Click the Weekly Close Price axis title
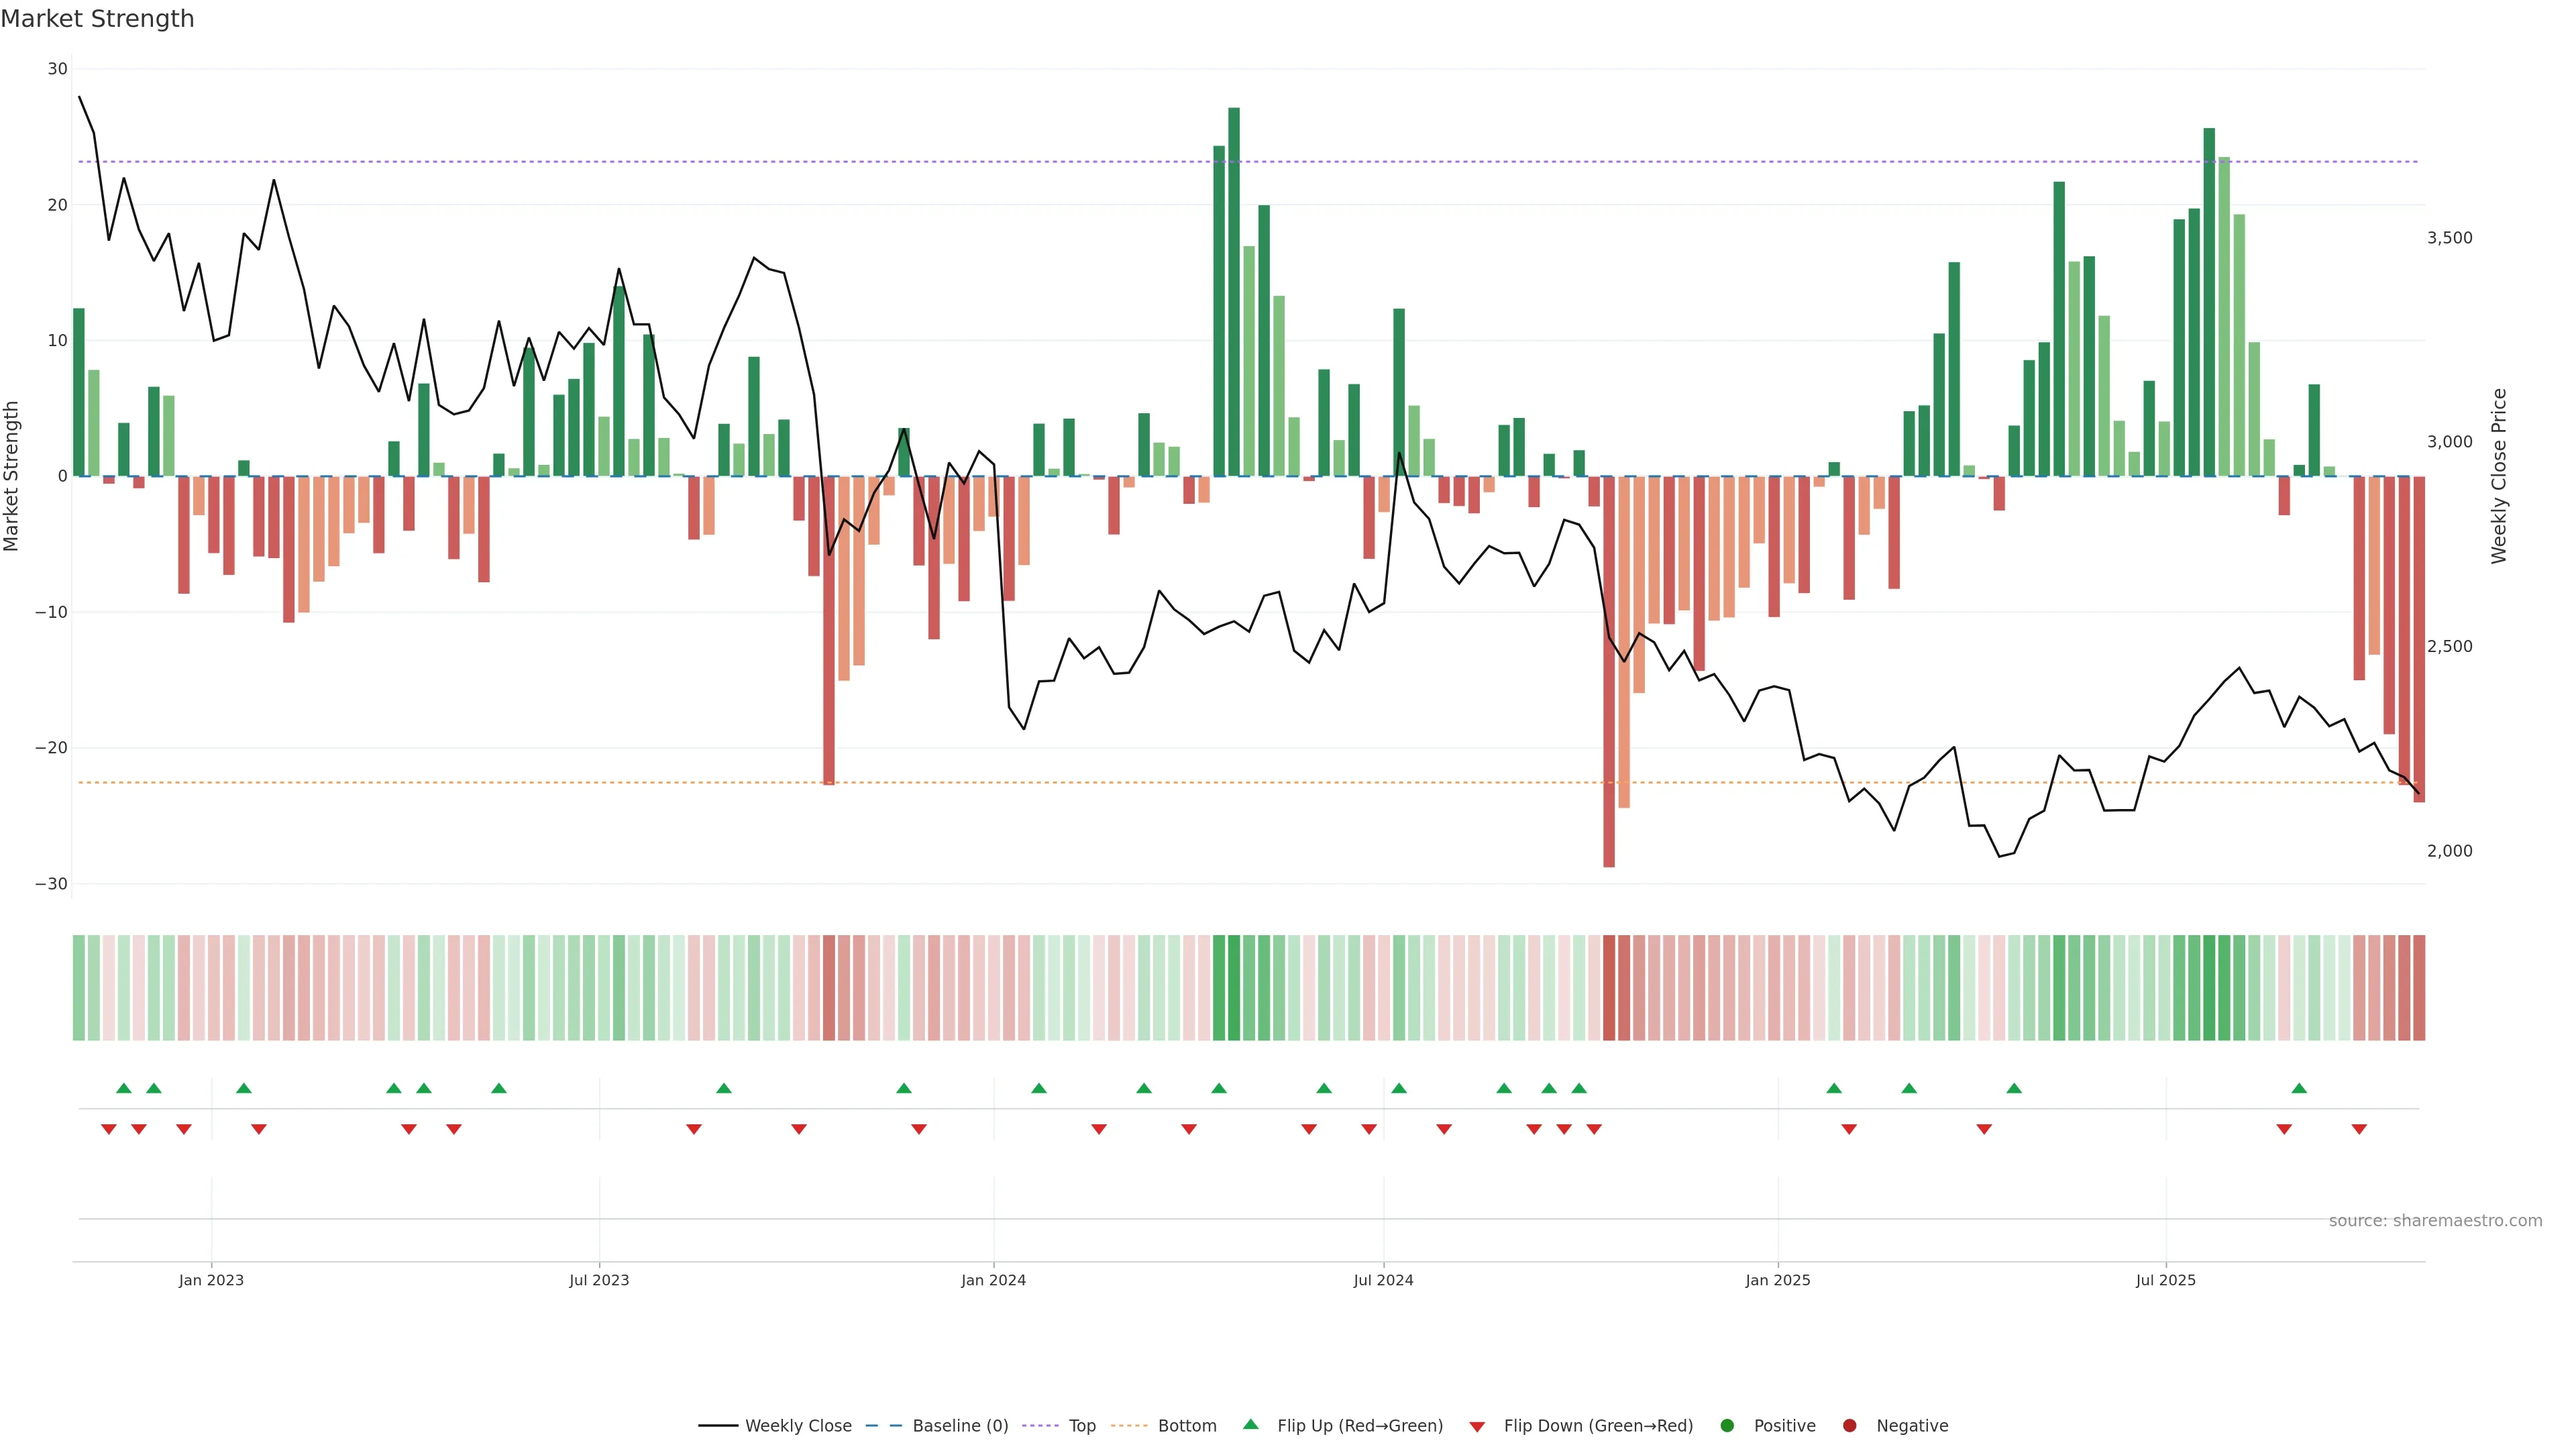 tap(2499, 476)
